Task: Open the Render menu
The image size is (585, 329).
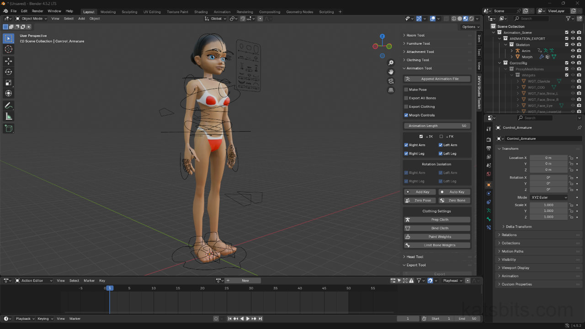Action: pos(37,11)
